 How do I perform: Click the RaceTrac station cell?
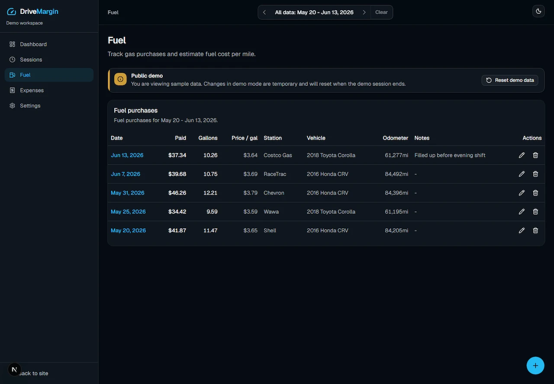tap(275, 174)
